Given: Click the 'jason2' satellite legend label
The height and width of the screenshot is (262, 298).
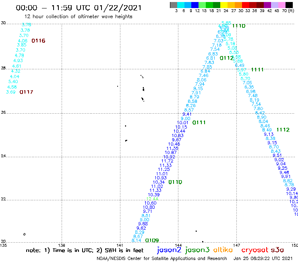Looking at the screenshot, I should (169, 250).
